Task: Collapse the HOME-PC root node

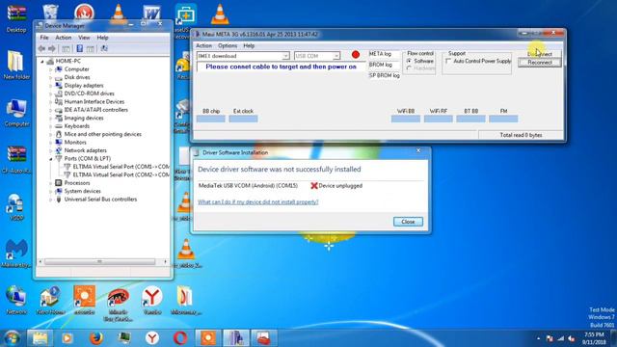Action: point(42,61)
